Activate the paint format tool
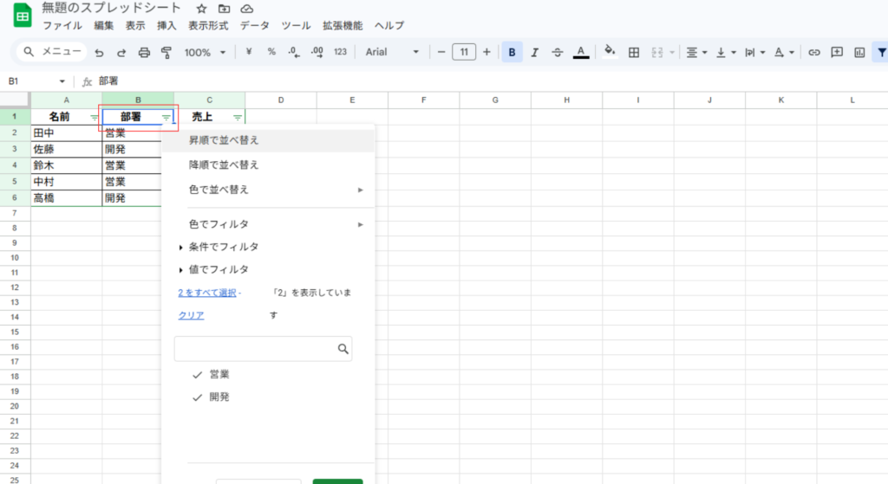 click(x=166, y=52)
